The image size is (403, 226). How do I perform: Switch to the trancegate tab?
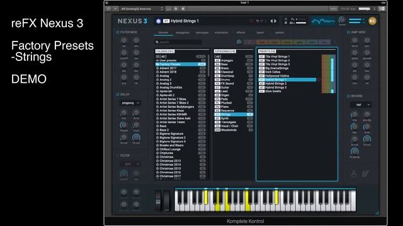pyautogui.click(x=202, y=33)
